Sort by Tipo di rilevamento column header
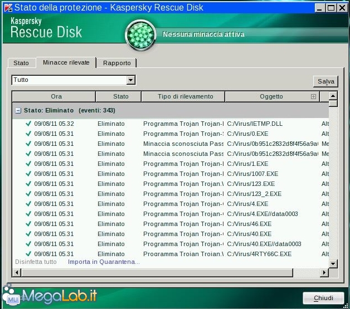 [183, 96]
